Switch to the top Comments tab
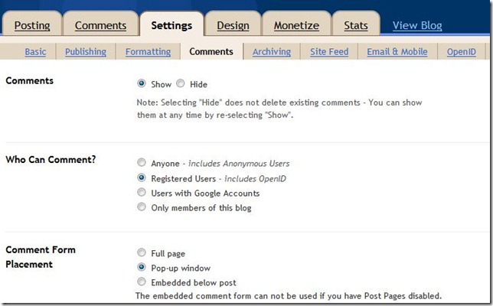Screen dimensions: 493x306 tap(101, 25)
